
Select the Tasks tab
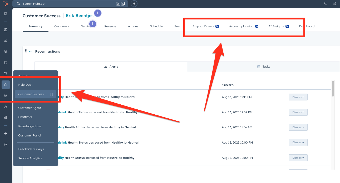[x=263, y=67]
